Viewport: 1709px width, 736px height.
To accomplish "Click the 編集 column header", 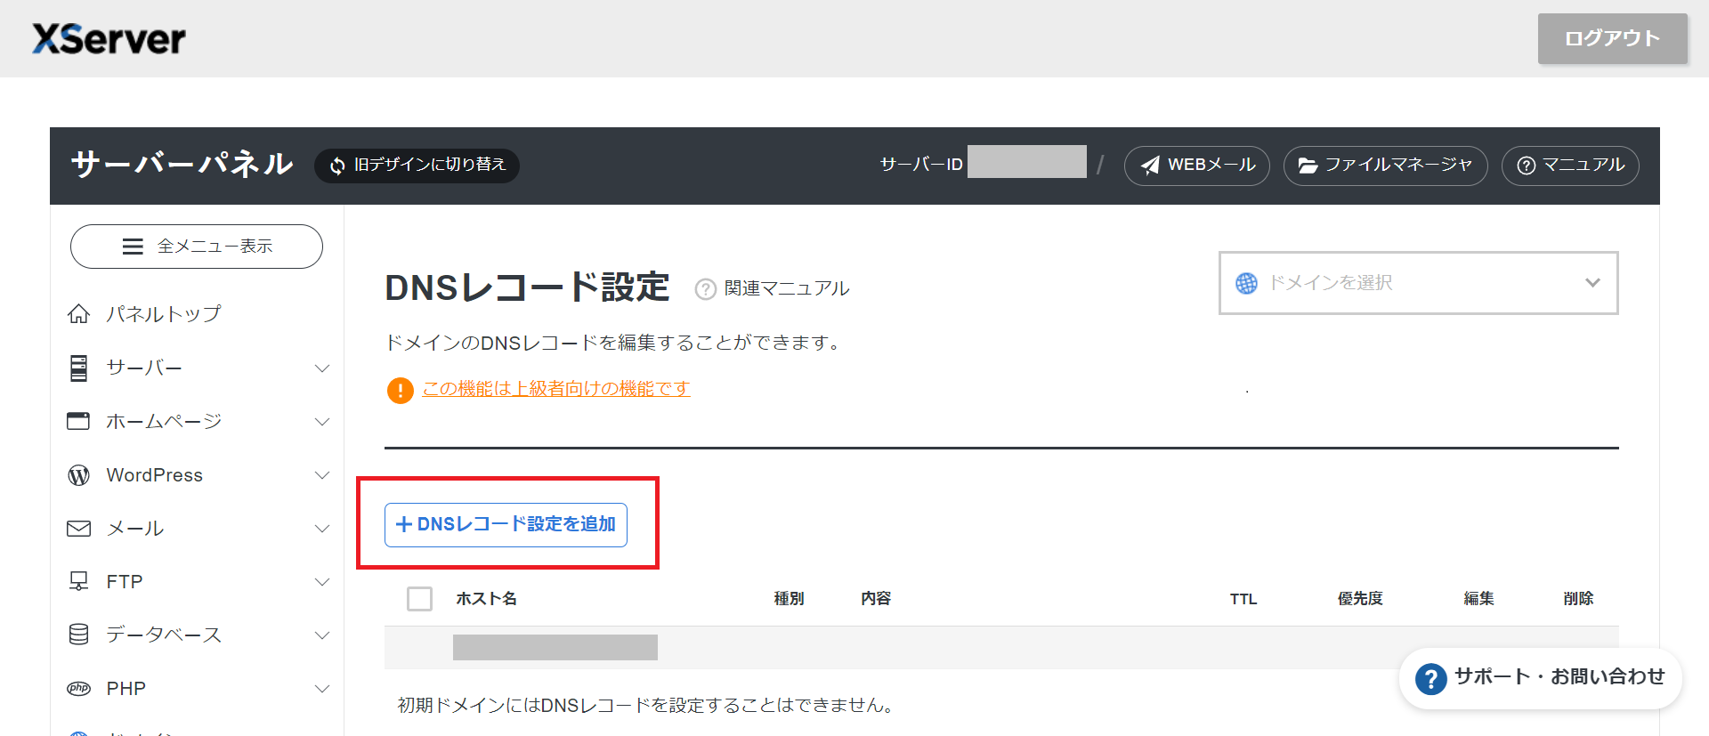I will click(1478, 599).
